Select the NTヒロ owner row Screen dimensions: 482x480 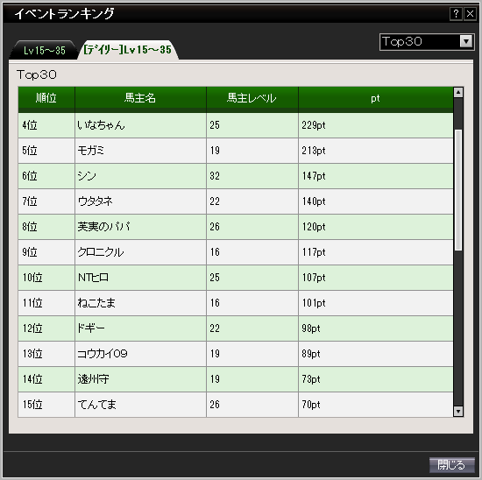point(236,278)
